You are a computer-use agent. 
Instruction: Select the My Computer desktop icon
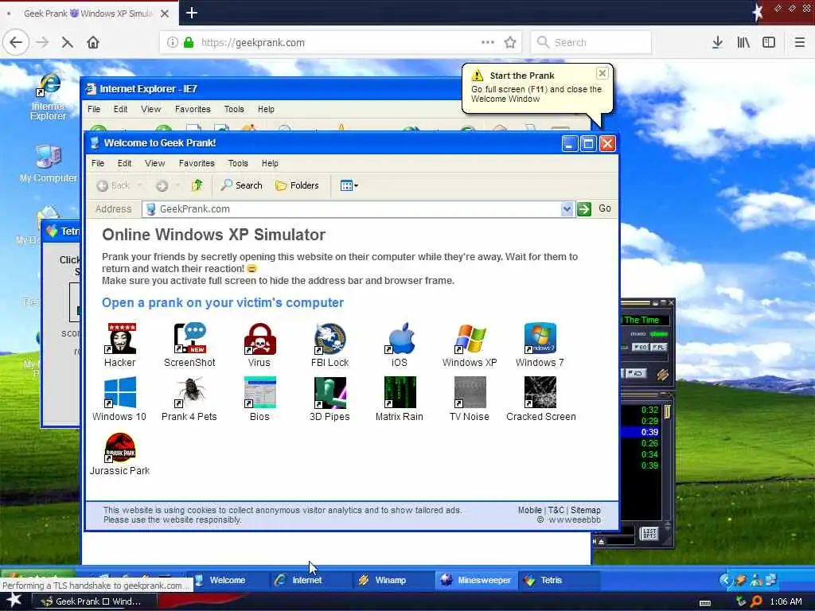49,163
